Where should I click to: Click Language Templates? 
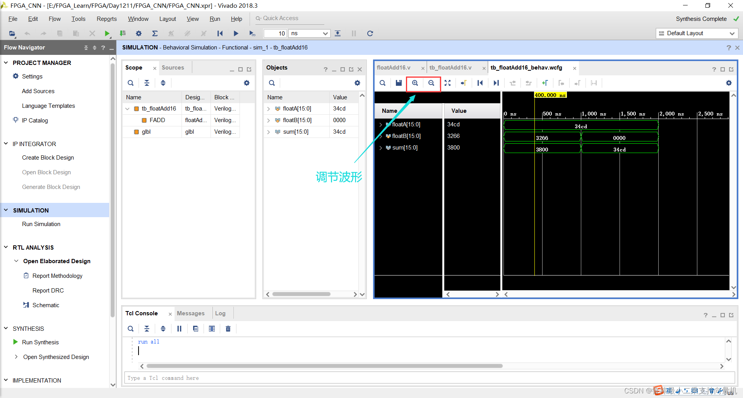(48, 106)
